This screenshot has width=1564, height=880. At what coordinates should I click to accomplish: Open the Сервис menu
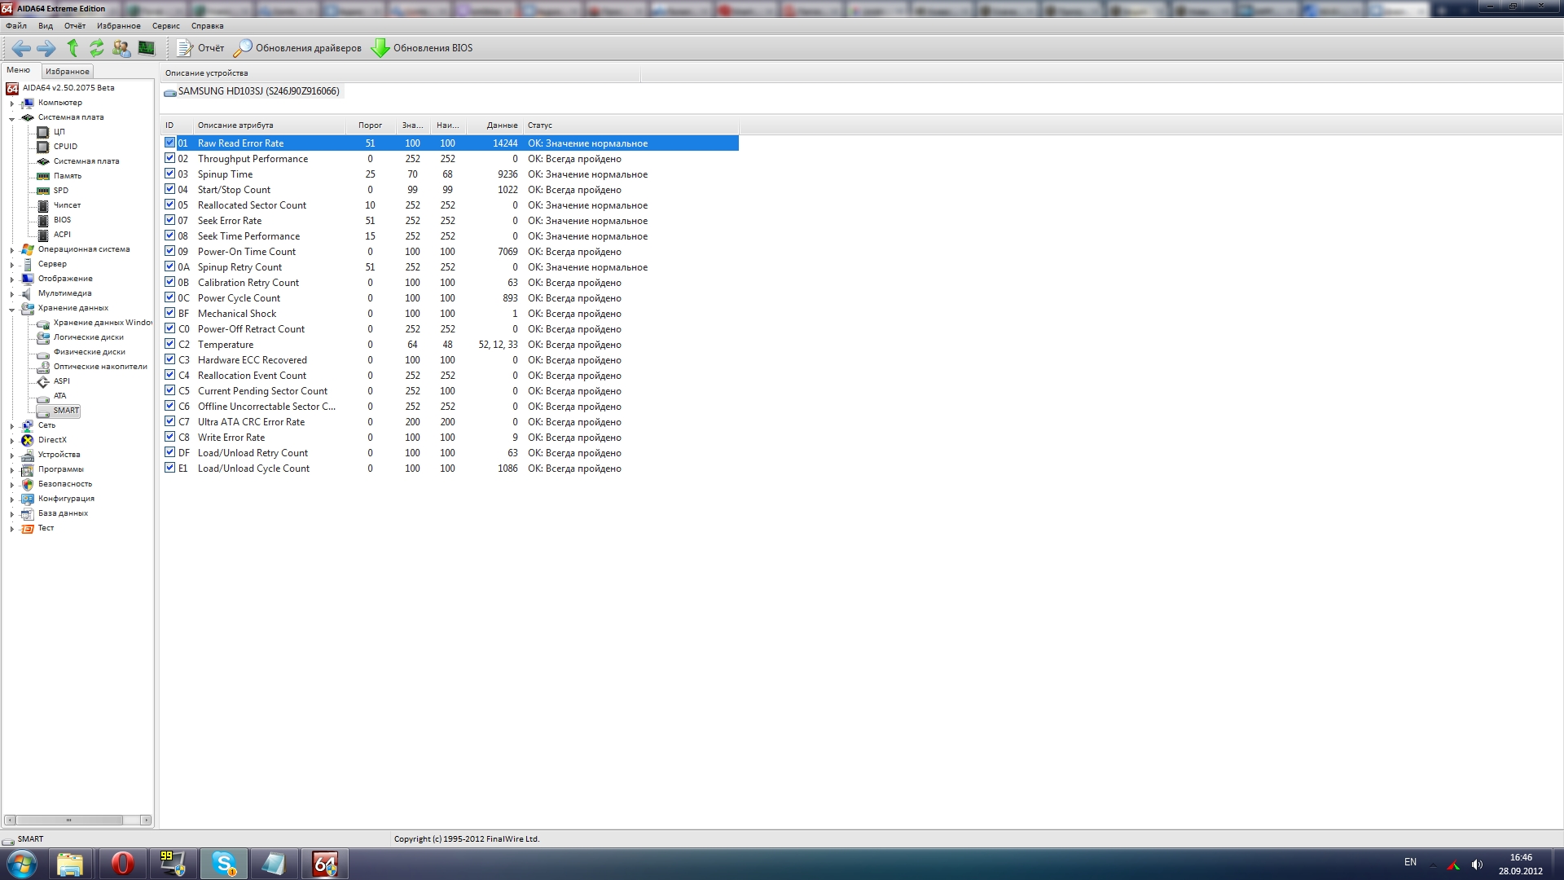click(x=166, y=26)
